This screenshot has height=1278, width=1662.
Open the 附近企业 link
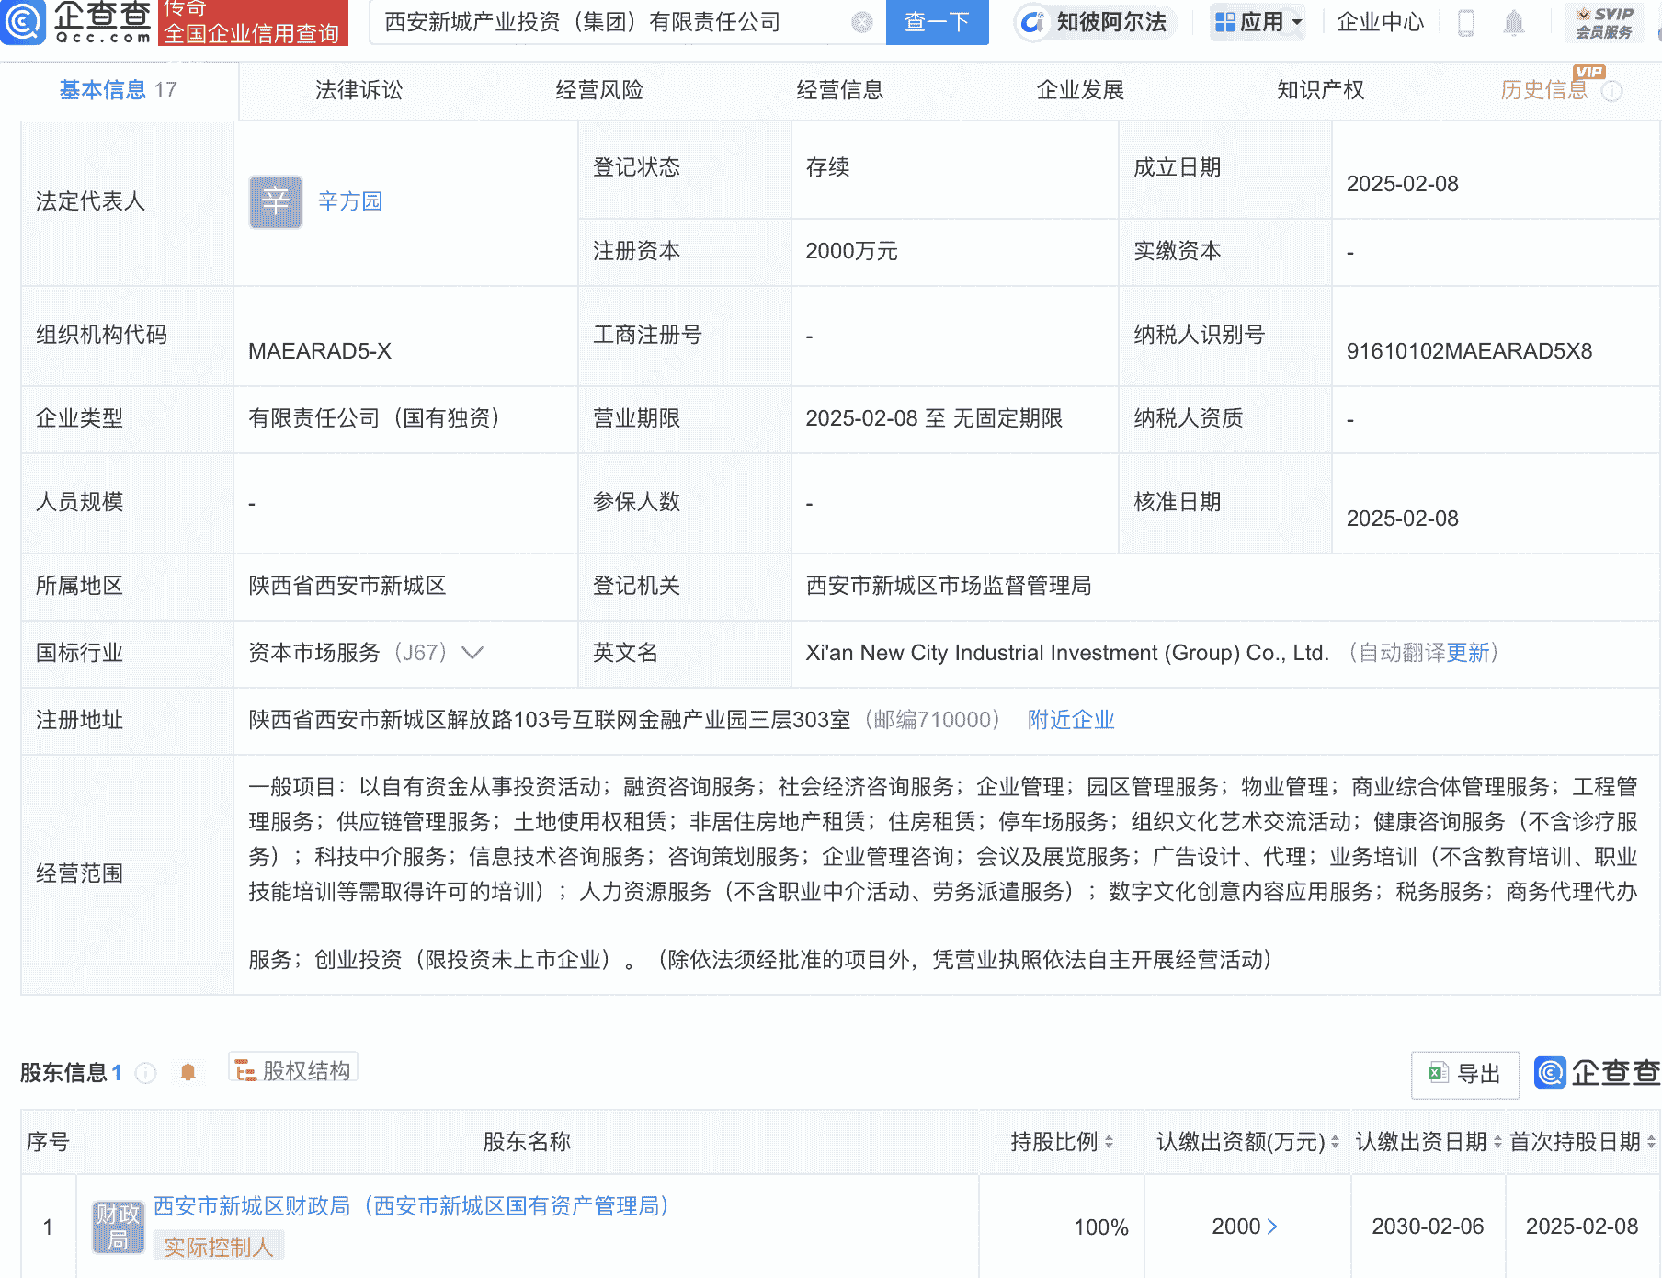point(1069,720)
